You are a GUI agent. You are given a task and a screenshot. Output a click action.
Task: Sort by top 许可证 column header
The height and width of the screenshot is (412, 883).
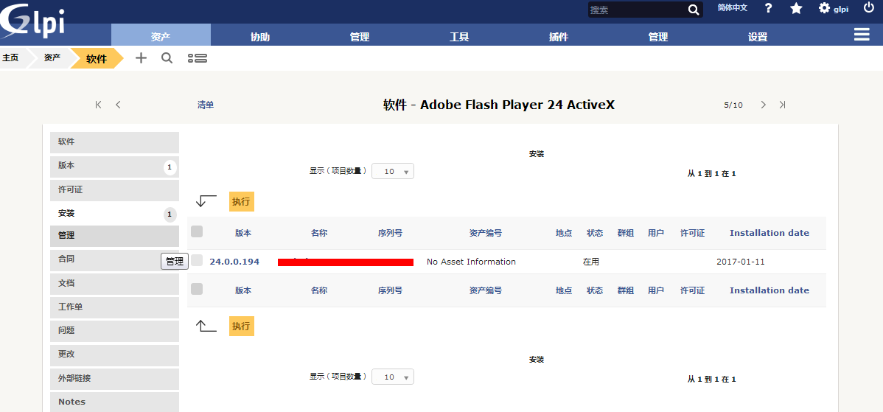point(693,233)
